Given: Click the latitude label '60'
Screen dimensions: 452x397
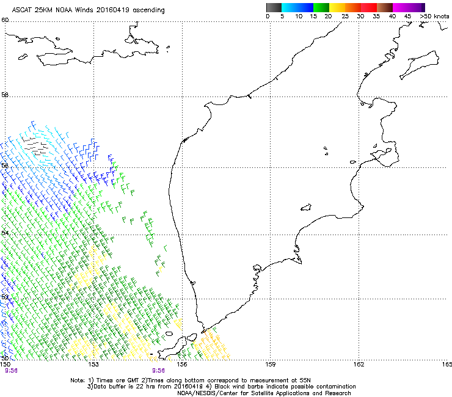Looking at the screenshot, I should (x=5, y=20).
